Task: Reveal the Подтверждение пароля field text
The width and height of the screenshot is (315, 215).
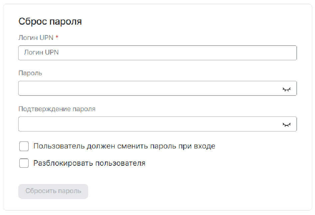Action: 286,124
